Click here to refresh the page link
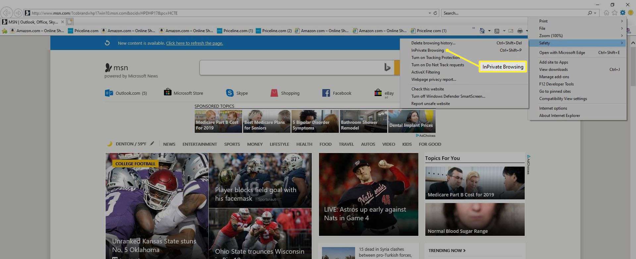 coord(194,43)
